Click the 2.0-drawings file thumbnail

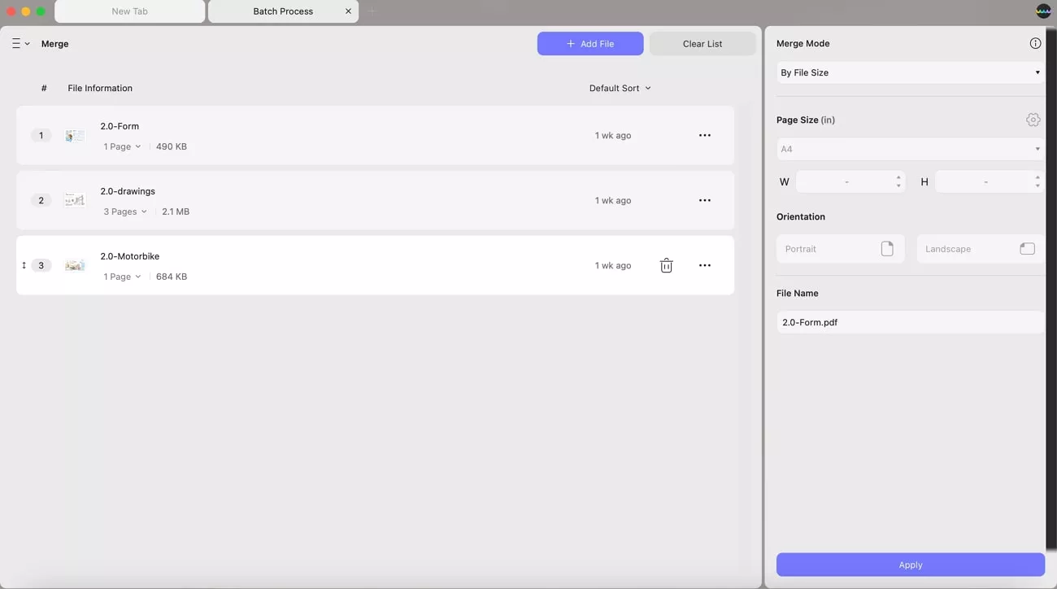[75, 199]
